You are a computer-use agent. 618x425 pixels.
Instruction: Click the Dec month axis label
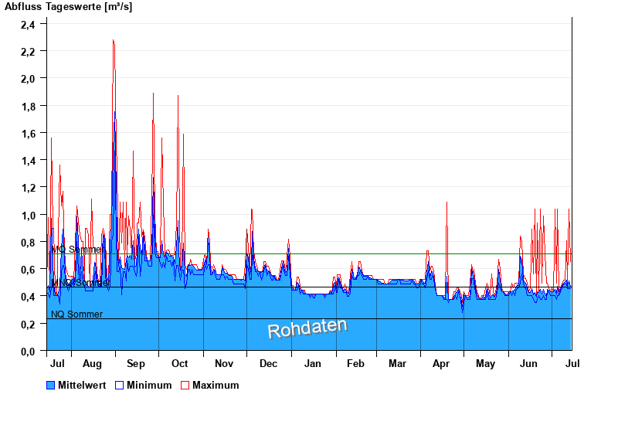click(268, 363)
